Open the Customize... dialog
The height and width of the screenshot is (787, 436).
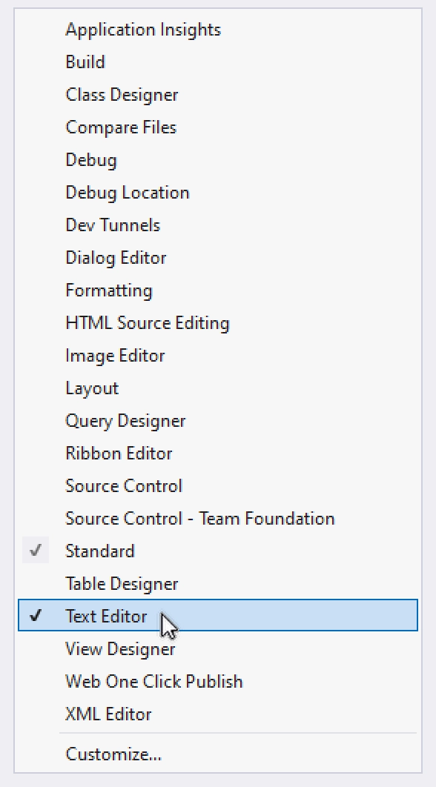pos(217,754)
